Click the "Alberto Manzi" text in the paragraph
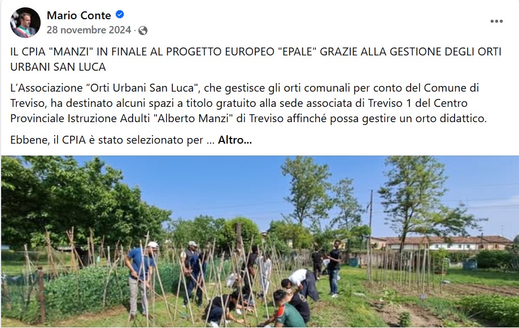 coord(193,118)
